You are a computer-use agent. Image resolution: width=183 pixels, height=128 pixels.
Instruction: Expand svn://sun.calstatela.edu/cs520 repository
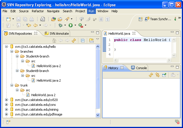click(x=7, y=100)
